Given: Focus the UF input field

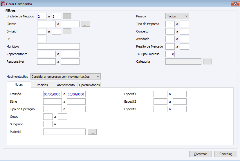Looking at the screenshot, I should tap(42, 39).
